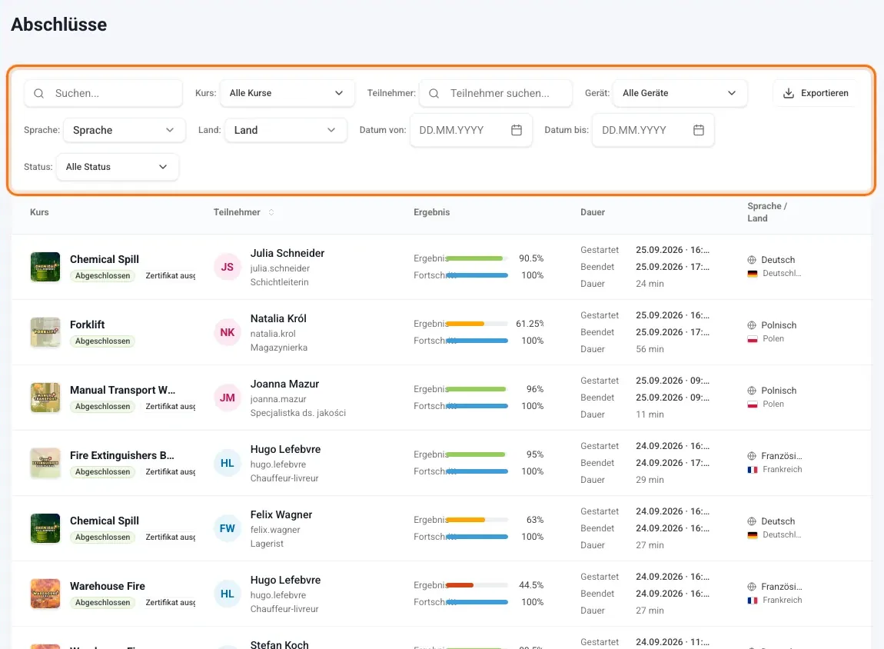Expand the Land filter dropdown
Screen dimensions: 884x649
pyautogui.click(x=286, y=130)
